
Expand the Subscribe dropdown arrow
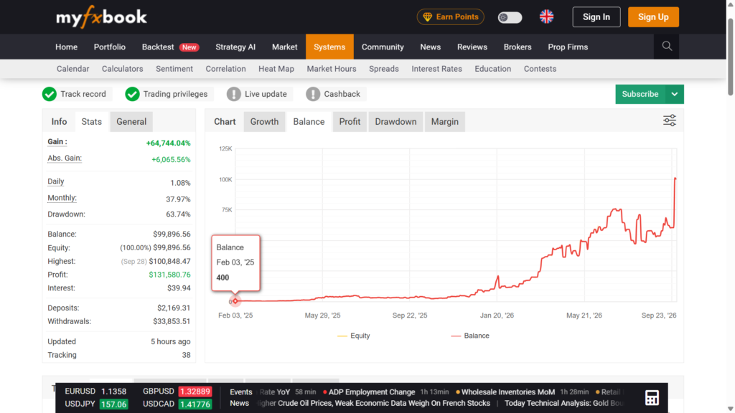[x=675, y=94]
